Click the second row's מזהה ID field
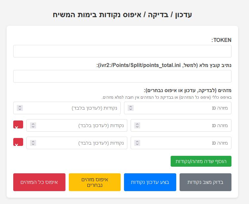 (x=185, y=125)
